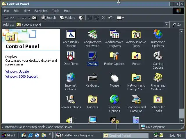Open the Help menu
Screen dimensions: 186x139
click(67, 11)
